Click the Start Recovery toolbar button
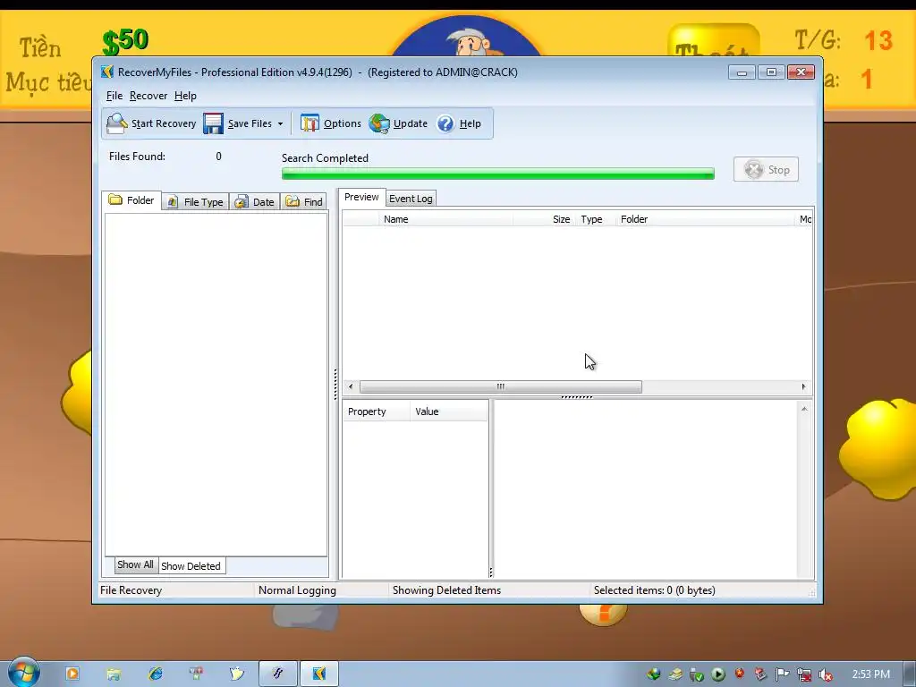 point(151,123)
